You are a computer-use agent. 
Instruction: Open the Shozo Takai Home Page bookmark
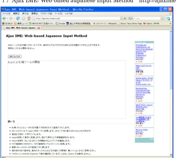130,23
